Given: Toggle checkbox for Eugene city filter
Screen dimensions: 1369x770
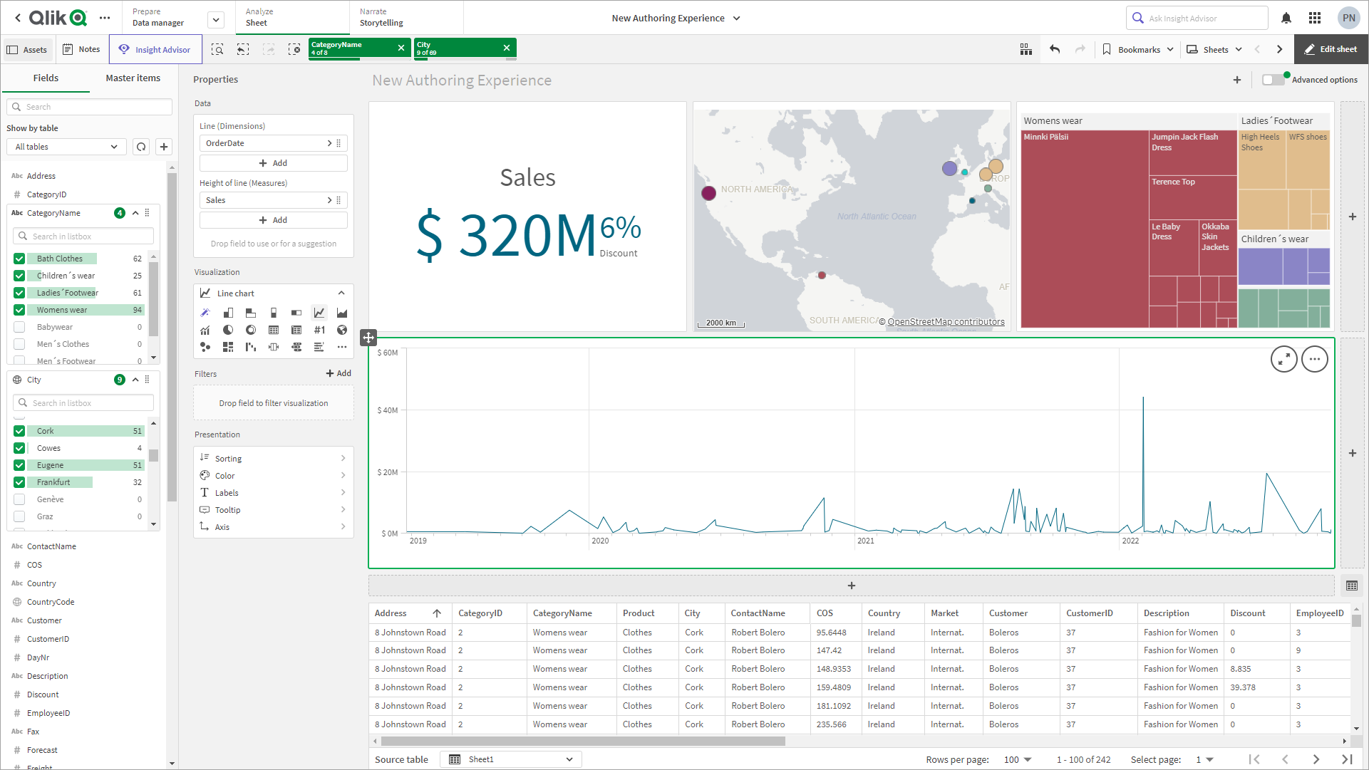Looking at the screenshot, I should click(20, 464).
